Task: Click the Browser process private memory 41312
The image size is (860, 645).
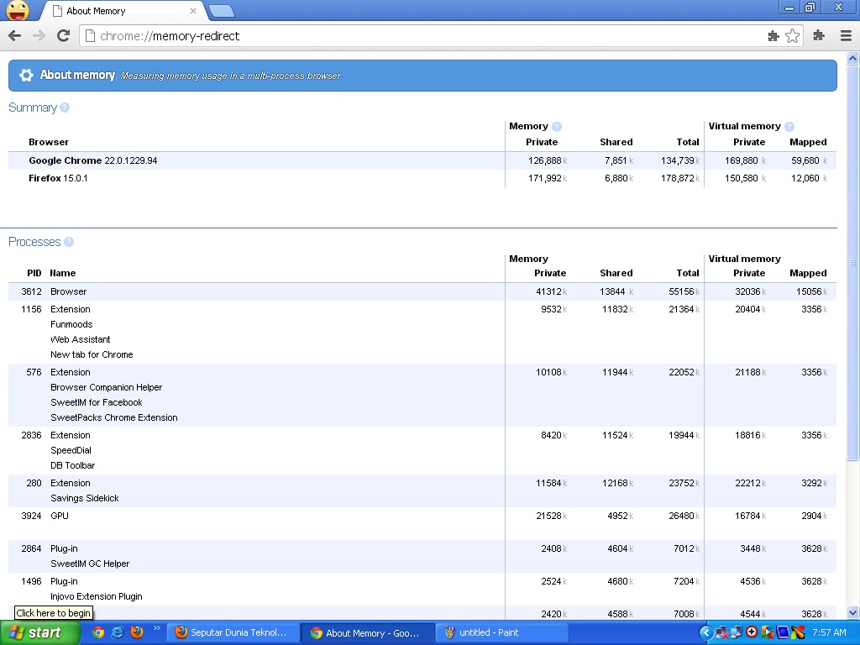Action: [551, 291]
